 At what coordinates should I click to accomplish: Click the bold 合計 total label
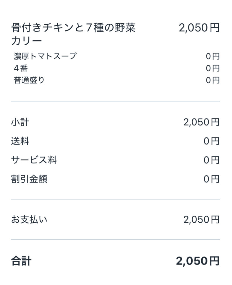click(x=21, y=261)
